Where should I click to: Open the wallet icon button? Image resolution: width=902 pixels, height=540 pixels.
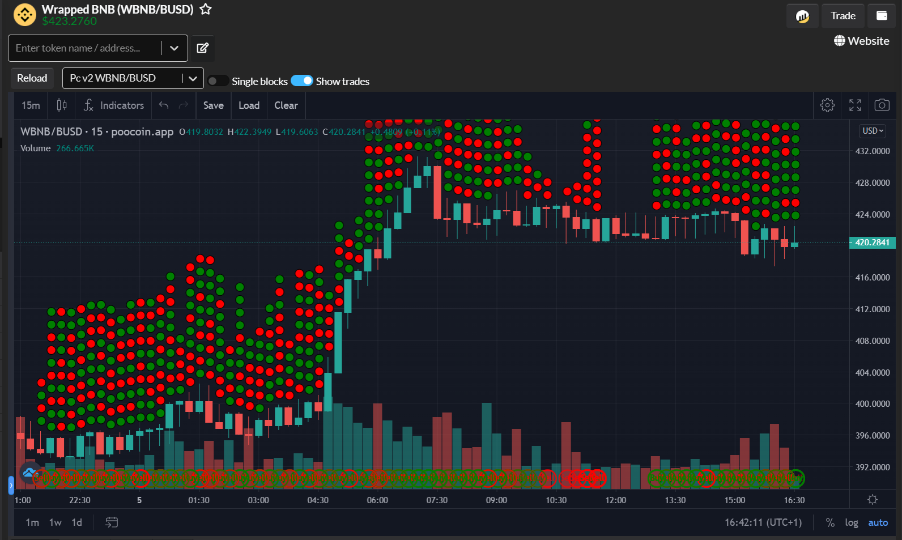click(x=882, y=16)
